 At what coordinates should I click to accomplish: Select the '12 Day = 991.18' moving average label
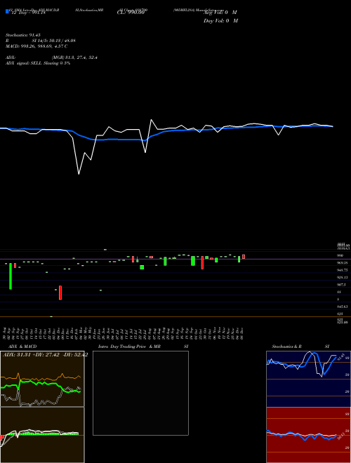(x=28, y=13)
